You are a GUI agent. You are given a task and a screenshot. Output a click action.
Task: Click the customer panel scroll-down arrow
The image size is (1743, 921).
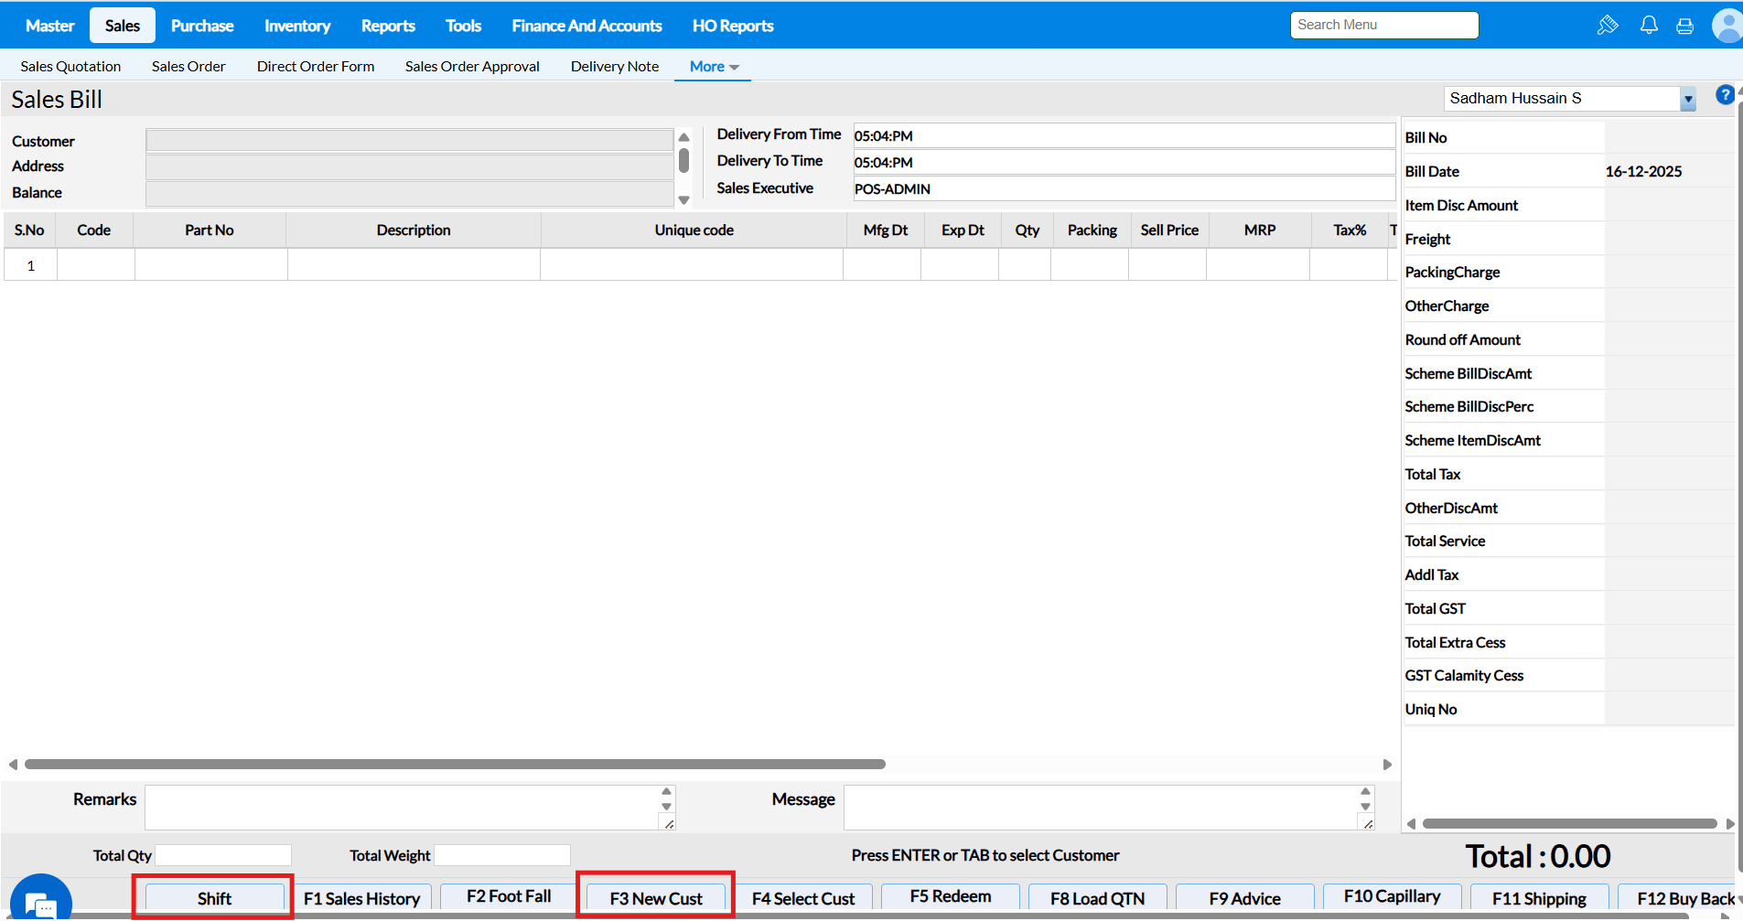[x=683, y=199]
